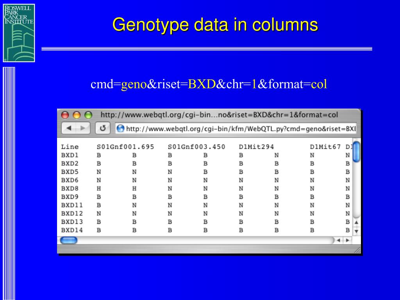Screen dimensions: 400x300
Task: Click the horizontal scrollbar left arrow
Action: coord(339,240)
